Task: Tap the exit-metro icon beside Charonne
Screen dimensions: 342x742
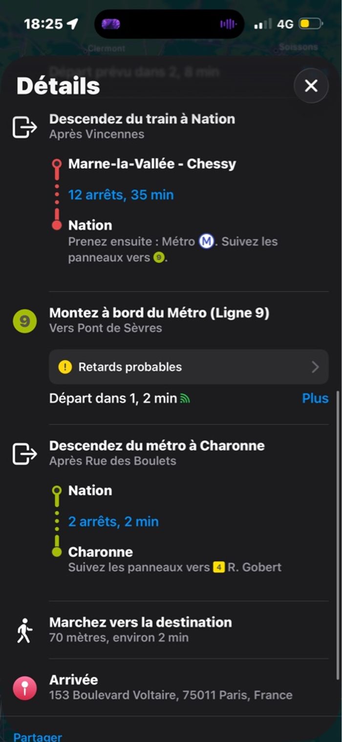Action: point(24,454)
